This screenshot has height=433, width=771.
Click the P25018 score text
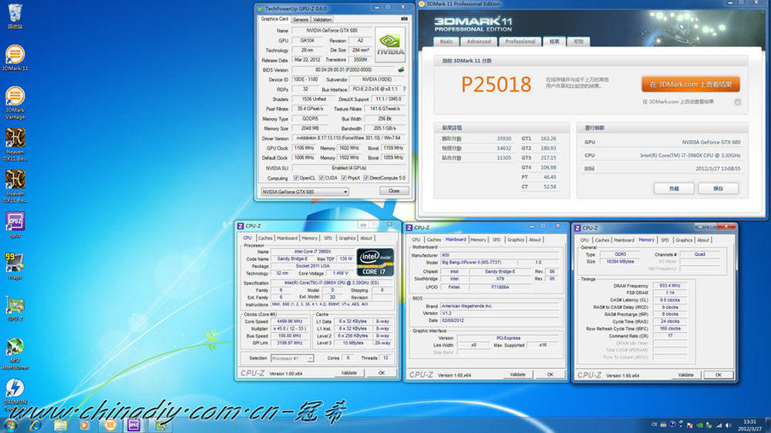click(x=496, y=85)
